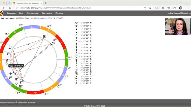Click the Gemini sign segment
This screenshot has height=107, width=191.
[63, 75]
